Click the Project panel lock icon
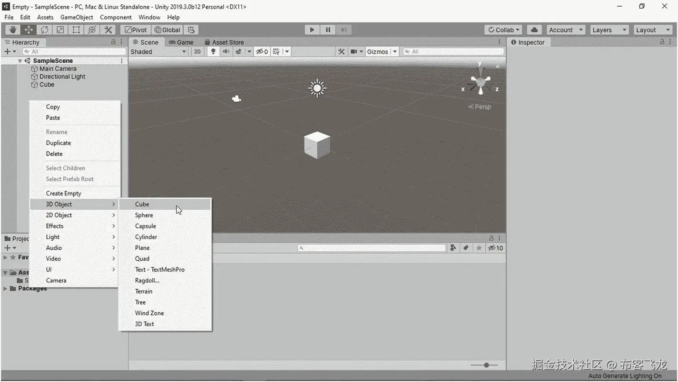Image resolution: width=678 pixels, height=382 pixels. pos(491,238)
